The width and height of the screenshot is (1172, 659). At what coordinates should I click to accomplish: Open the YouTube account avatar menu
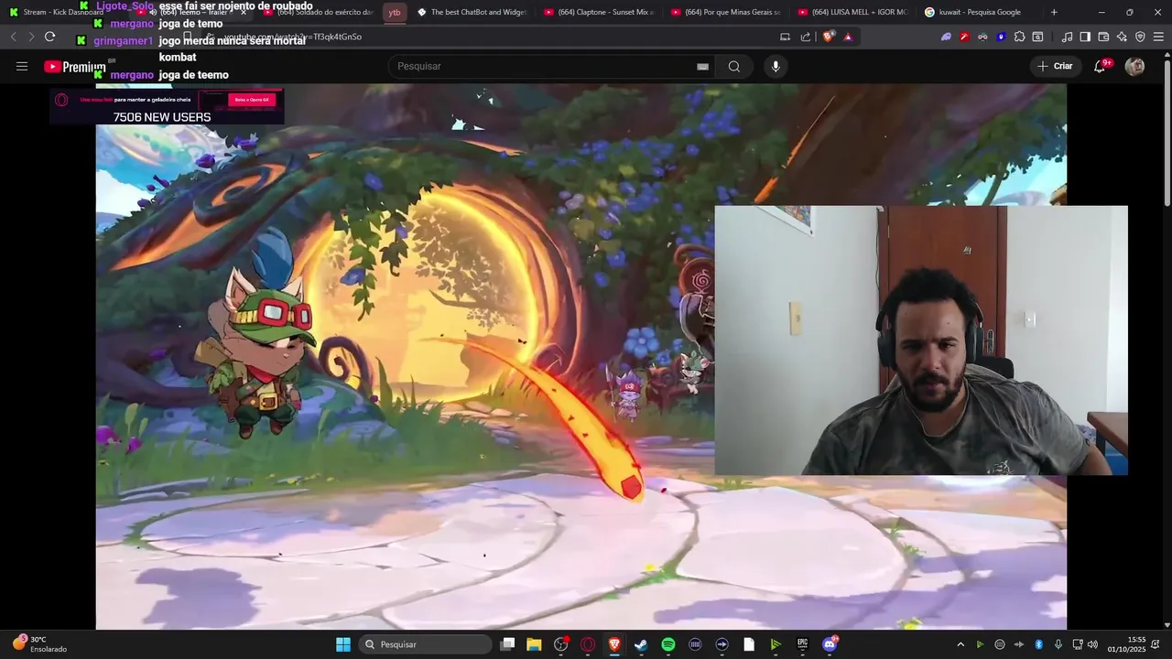[1134, 66]
